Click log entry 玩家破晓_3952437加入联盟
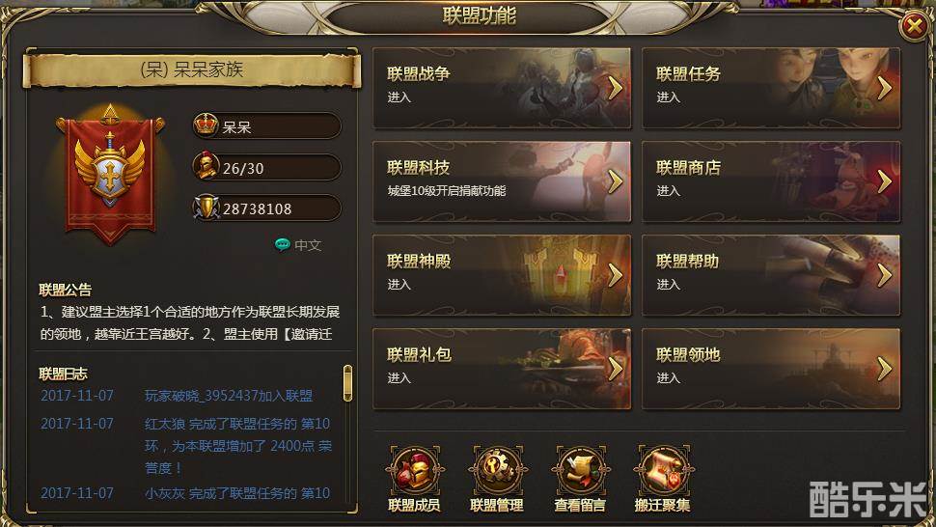The height and width of the screenshot is (527, 936). [x=229, y=396]
